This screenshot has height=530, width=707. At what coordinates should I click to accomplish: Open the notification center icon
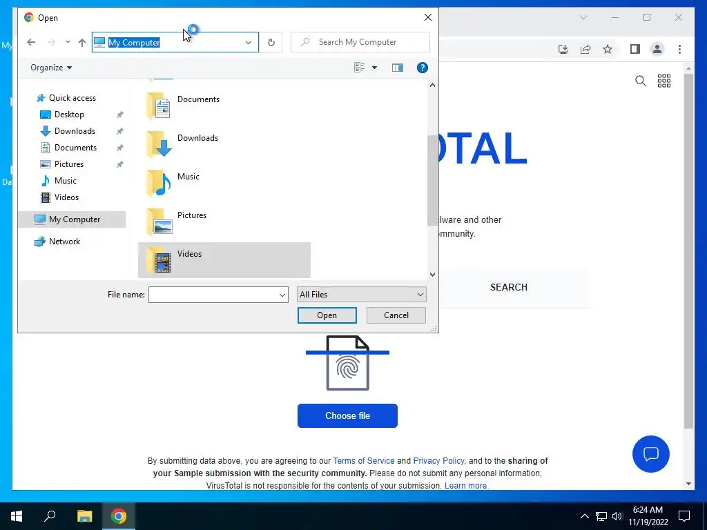click(x=684, y=516)
